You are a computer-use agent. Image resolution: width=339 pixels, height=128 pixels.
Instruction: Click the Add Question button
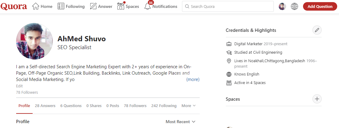(x=320, y=6)
